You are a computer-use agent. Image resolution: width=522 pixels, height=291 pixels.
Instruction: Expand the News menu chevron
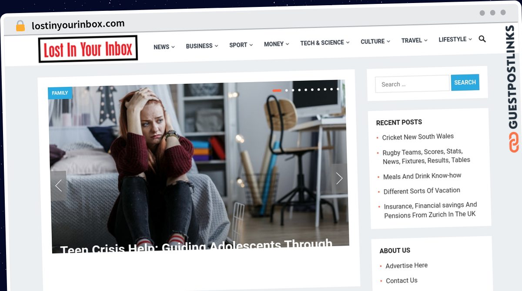click(x=173, y=47)
